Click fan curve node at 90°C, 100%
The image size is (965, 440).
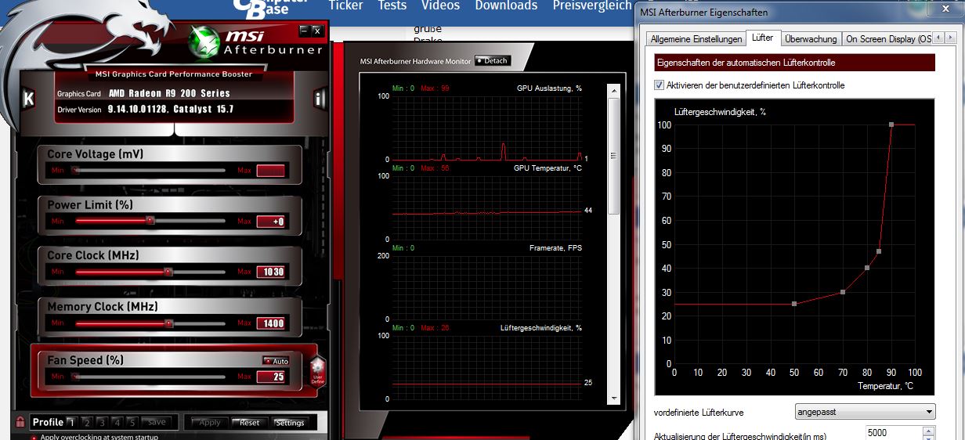[x=891, y=124]
